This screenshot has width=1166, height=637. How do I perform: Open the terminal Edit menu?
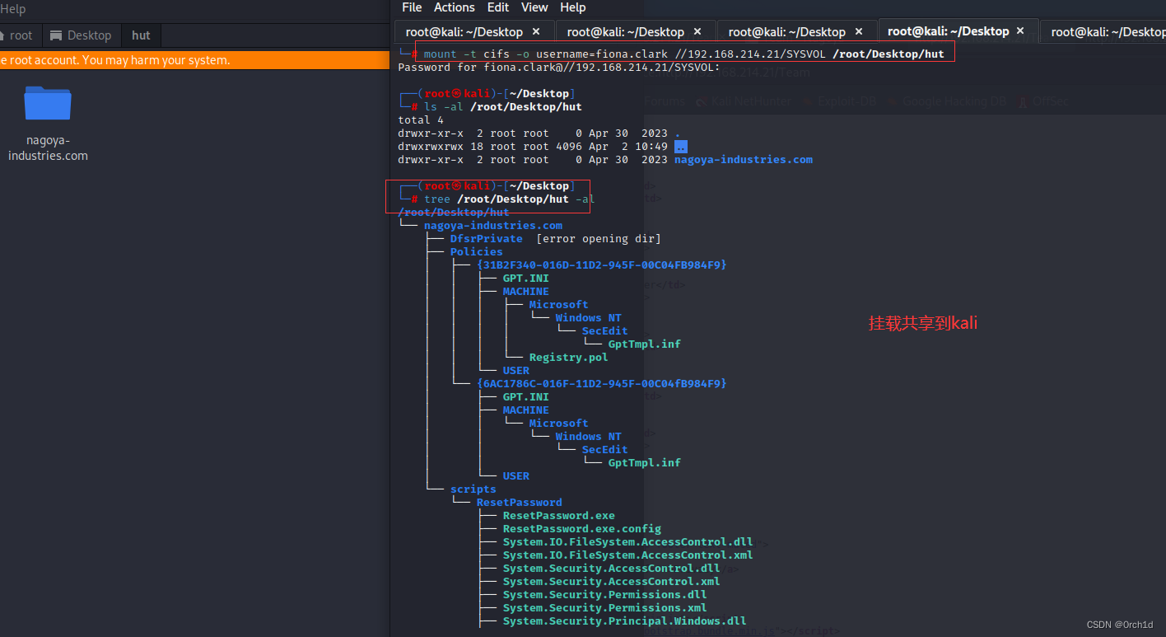498,7
